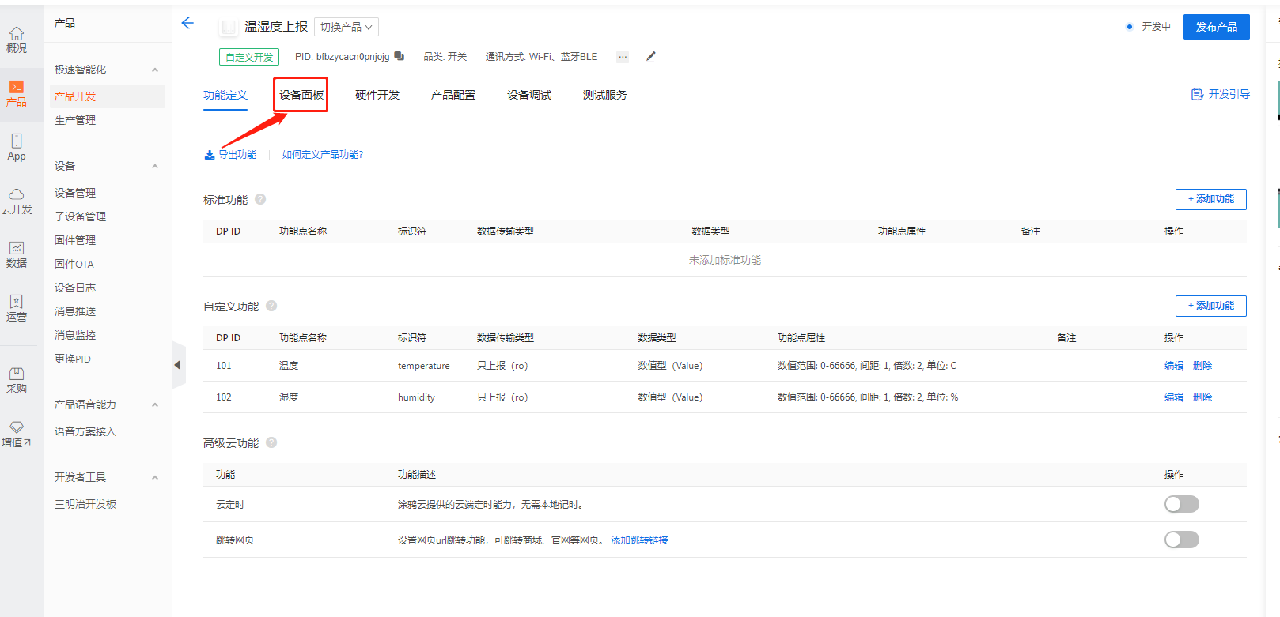This screenshot has height=617, width=1280.
Task: Edit the 湿度 function row
Action: pyautogui.click(x=1174, y=397)
